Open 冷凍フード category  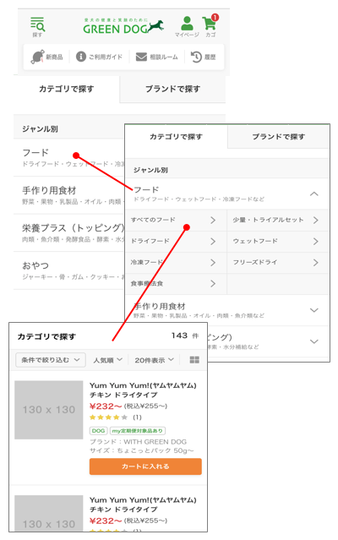point(176,263)
